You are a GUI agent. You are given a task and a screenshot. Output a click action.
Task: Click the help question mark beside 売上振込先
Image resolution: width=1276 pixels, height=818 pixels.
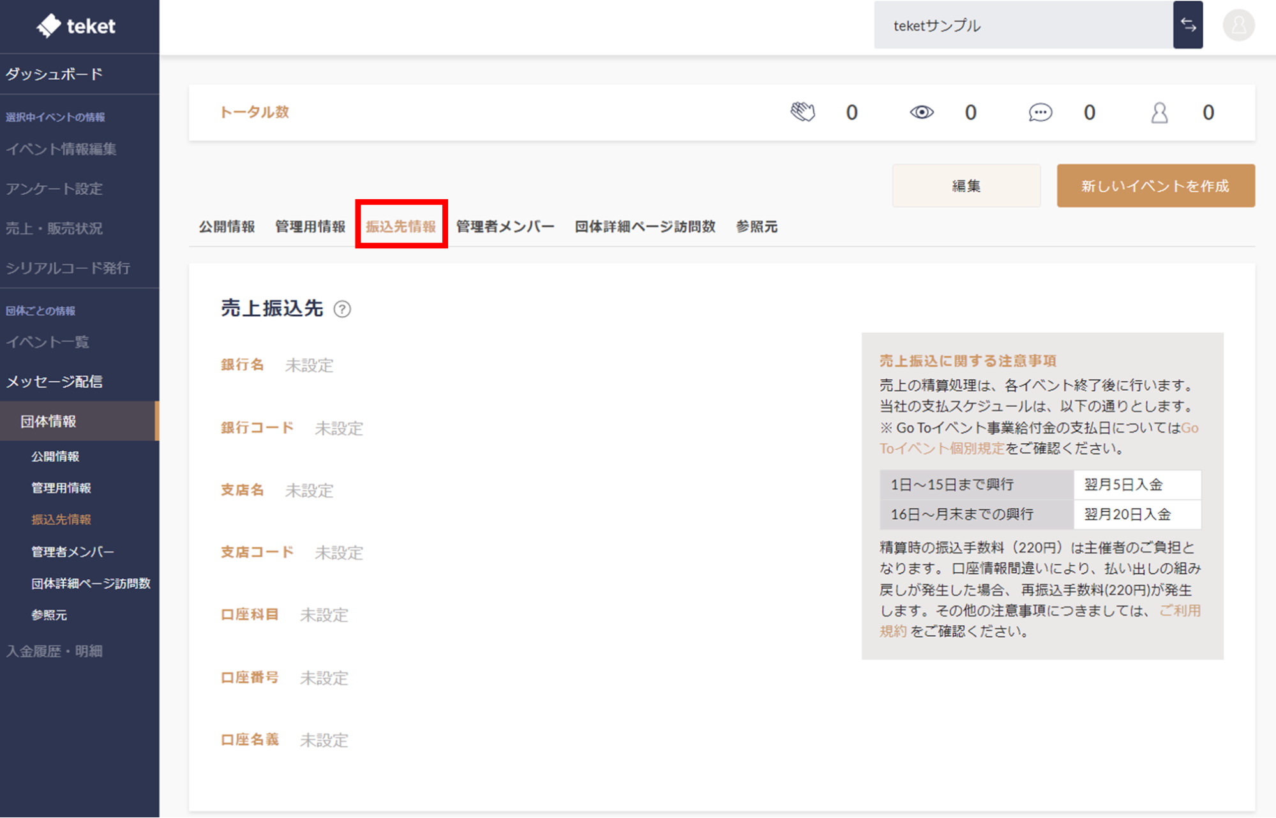(x=342, y=309)
